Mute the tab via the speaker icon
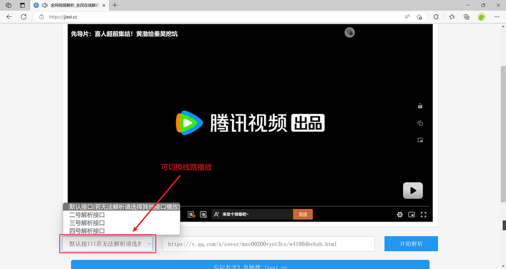Viewport: 506px width, 269px height. tap(45, 5)
